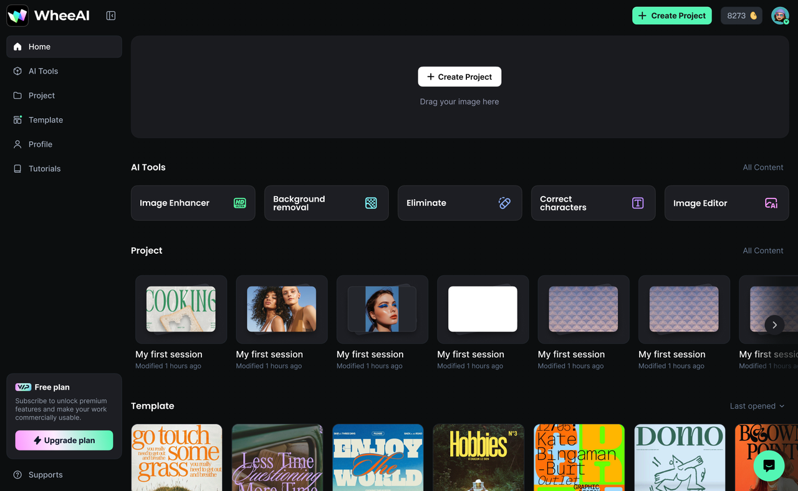
Task: Click the user avatar in the header
Action: click(779, 16)
